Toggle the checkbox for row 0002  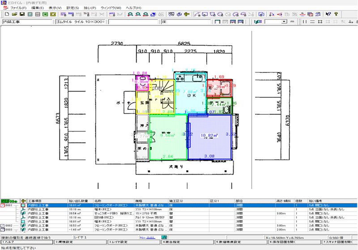(3, 225)
